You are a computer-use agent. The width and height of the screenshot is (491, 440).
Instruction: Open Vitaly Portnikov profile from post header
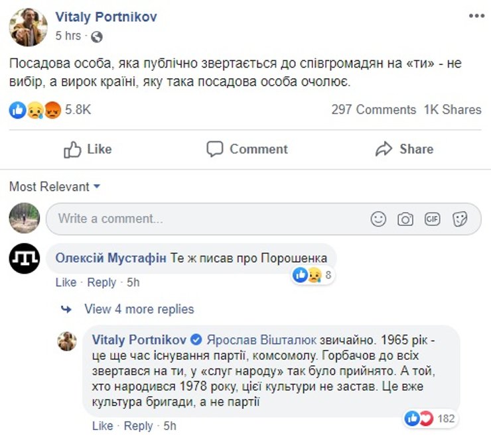point(106,17)
